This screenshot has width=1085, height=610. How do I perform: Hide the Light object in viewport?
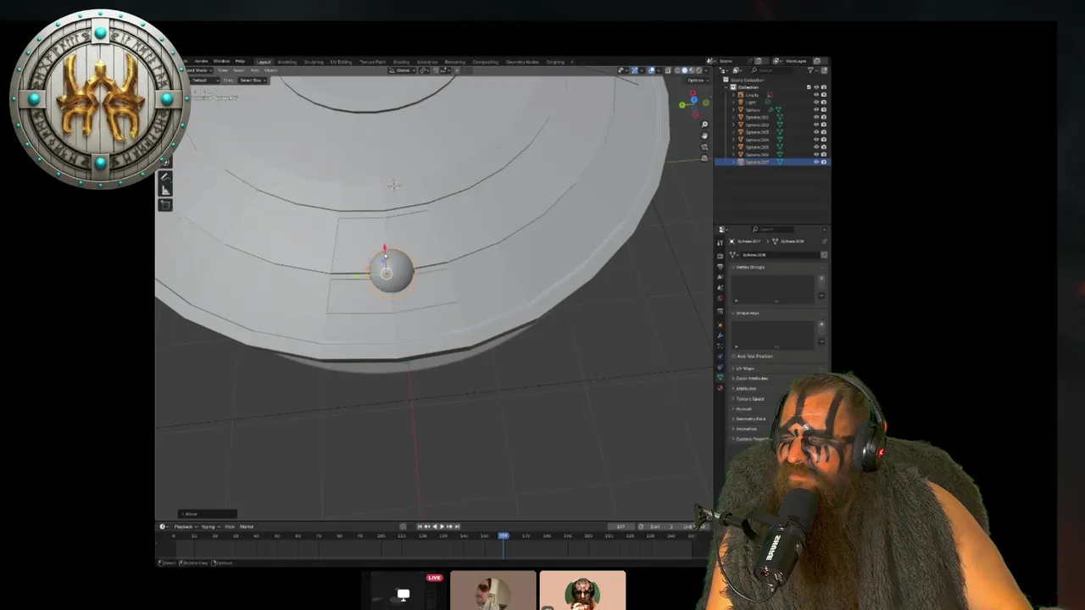tap(816, 102)
